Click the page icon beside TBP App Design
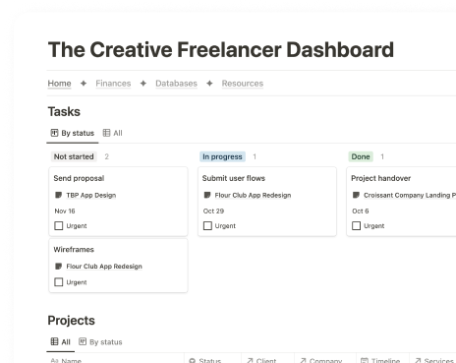The image size is (456, 363). (x=59, y=195)
